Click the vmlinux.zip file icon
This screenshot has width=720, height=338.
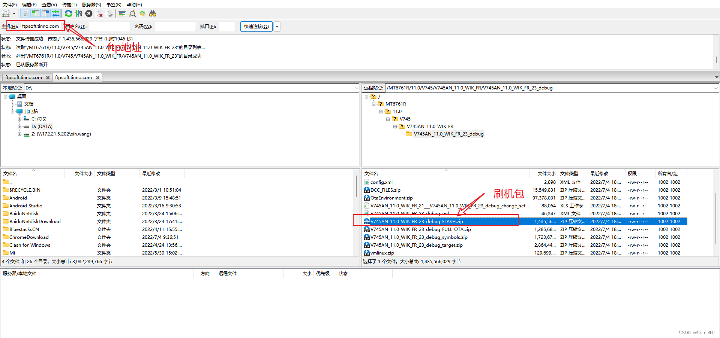[x=367, y=253]
